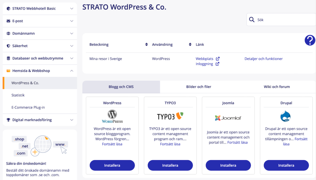
Task: Click the WordPress logo
Action: (x=112, y=116)
